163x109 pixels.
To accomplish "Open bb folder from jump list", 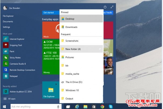I will click(x=81, y=65).
